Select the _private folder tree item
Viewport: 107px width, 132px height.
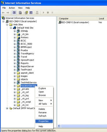[25, 89]
